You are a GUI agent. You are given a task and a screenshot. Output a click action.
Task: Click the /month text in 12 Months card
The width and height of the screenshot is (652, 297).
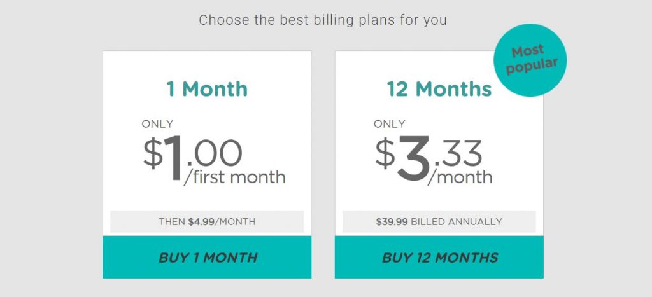click(x=460, y=177)
